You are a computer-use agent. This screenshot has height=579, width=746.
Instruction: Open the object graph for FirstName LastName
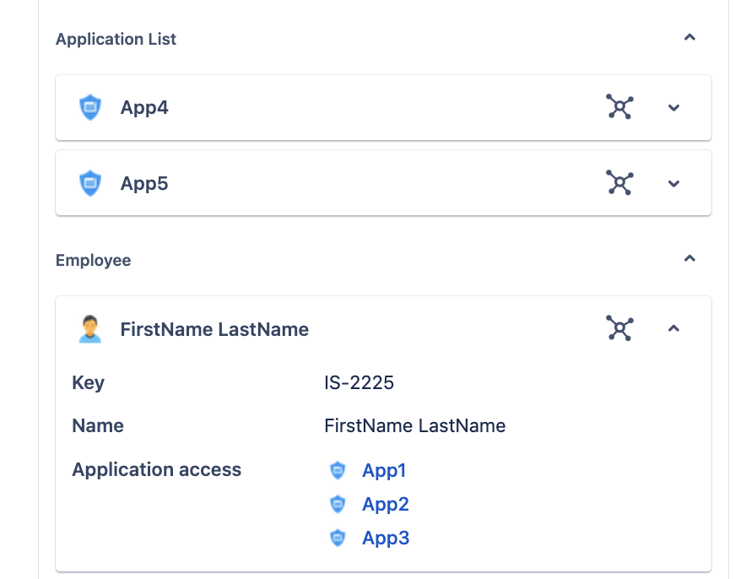pos(619,328)
